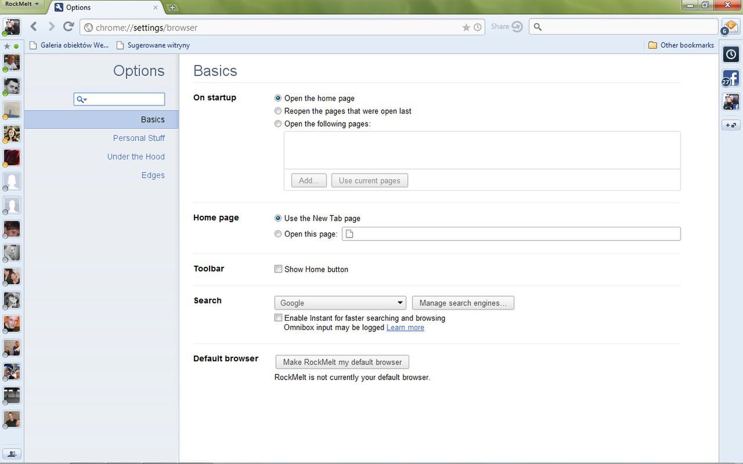Screen dimensions: 743x464
Task: Click into the Options search field
Action: (x=119, y=99)
